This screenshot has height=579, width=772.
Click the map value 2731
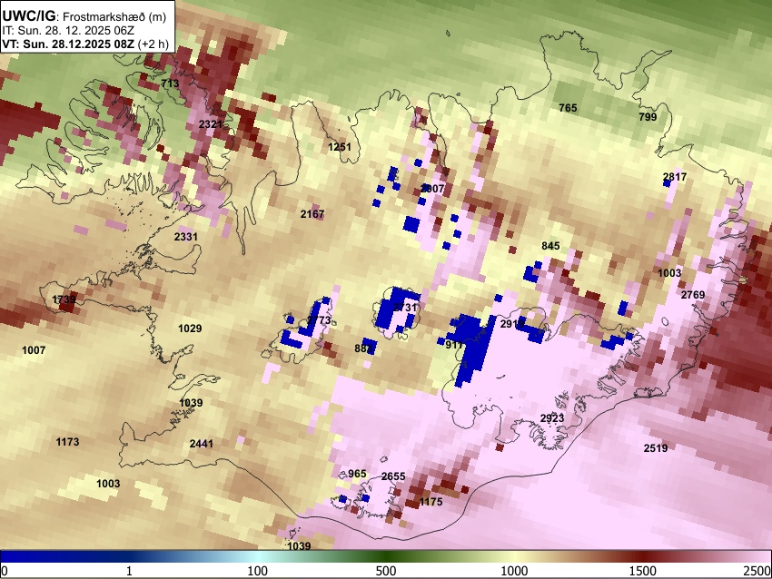click(405, 308)
